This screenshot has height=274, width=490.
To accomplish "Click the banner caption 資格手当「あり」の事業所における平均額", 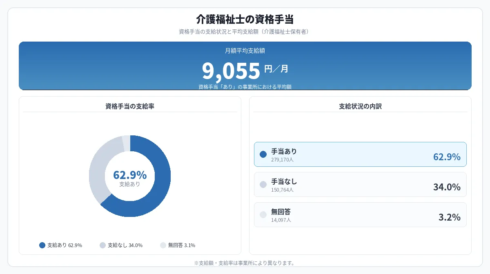I will click(x=245, y=87).
